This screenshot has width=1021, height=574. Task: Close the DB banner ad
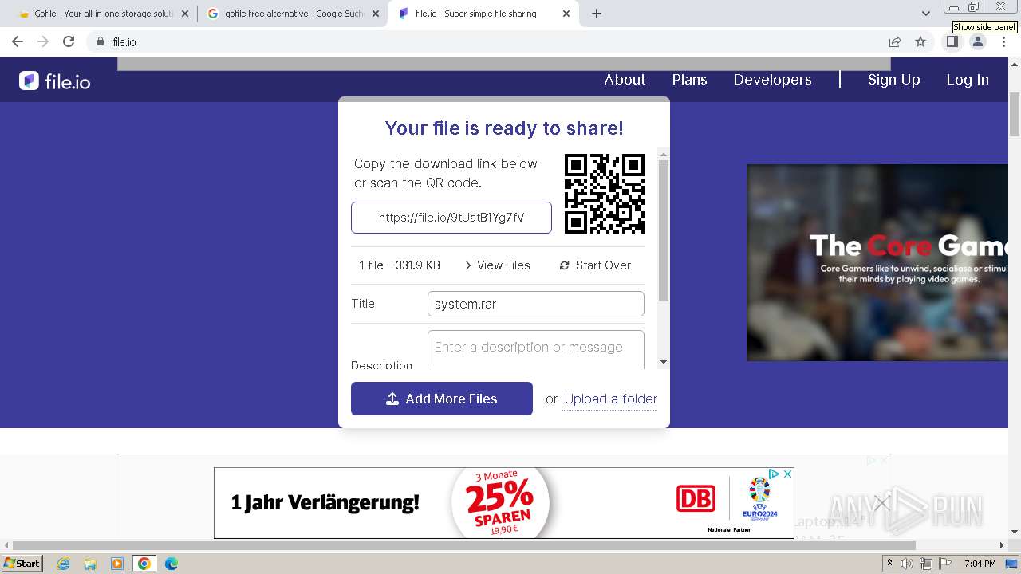tap(787, 474)
